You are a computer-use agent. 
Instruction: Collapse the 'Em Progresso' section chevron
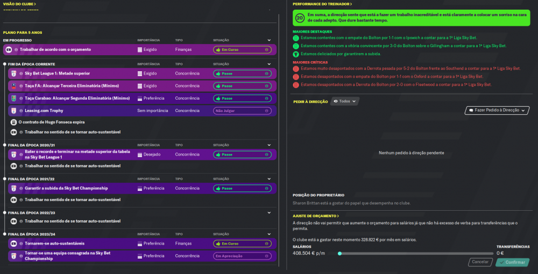[270, 40]
